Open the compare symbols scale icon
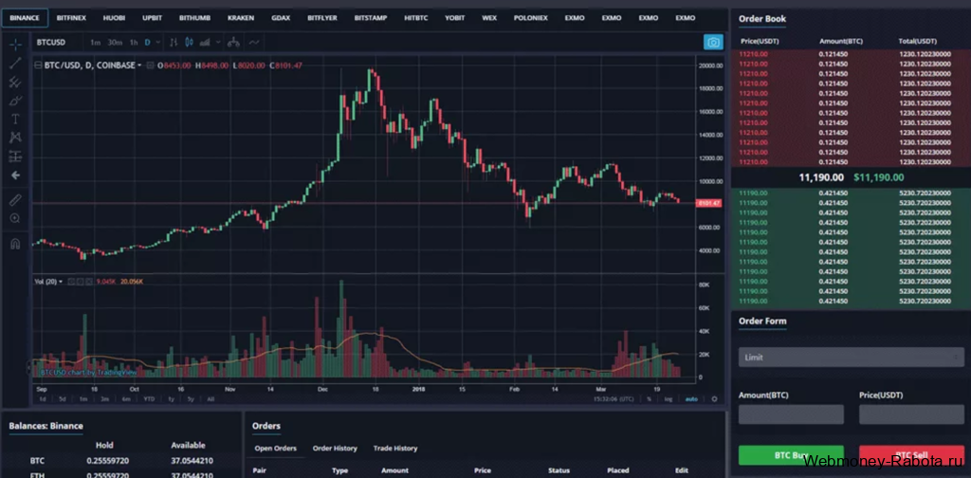The height and width of the screenshot is (478, 971). point(233,43)
